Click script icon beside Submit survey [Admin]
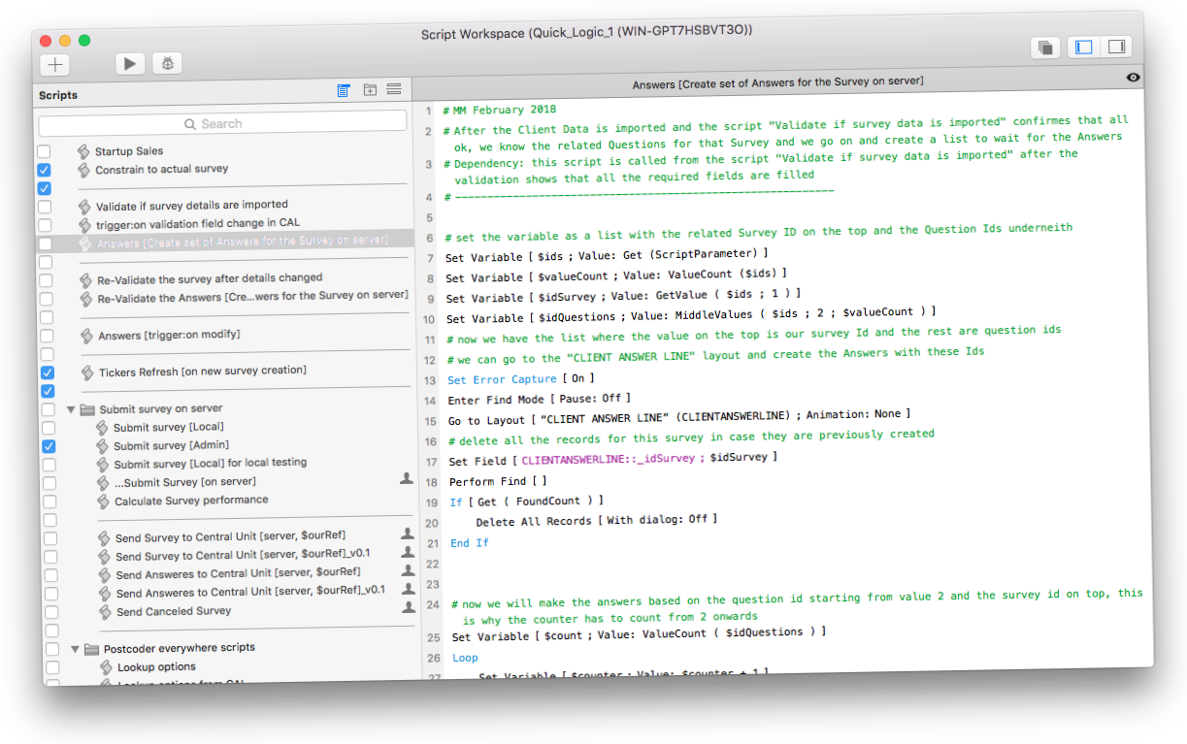 [x=104, y=446]
